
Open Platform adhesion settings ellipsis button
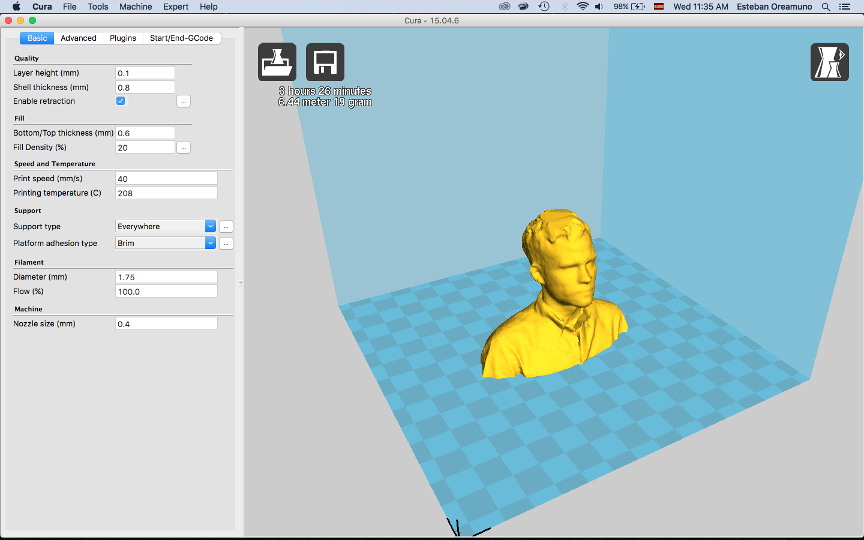[x=226, y=243]
